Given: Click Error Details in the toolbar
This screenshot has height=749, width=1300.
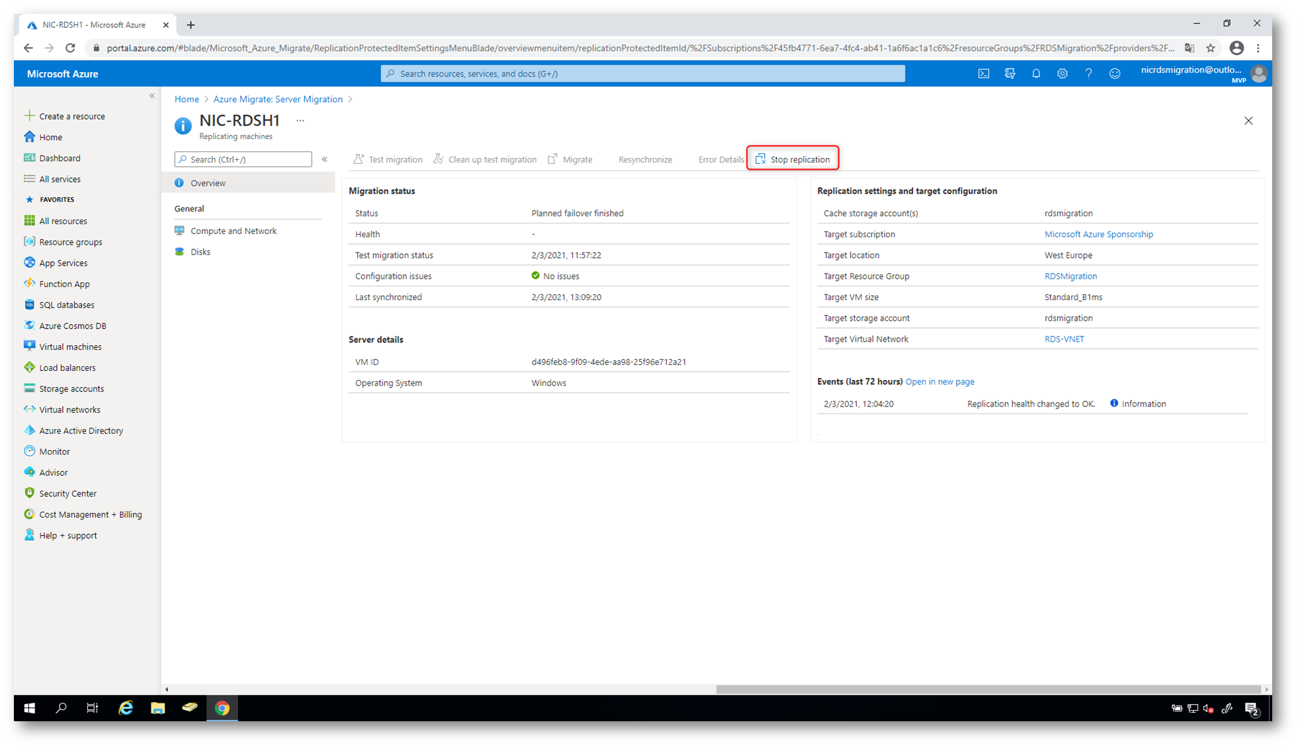Looking at the screenshot, I should coord(721,159).
